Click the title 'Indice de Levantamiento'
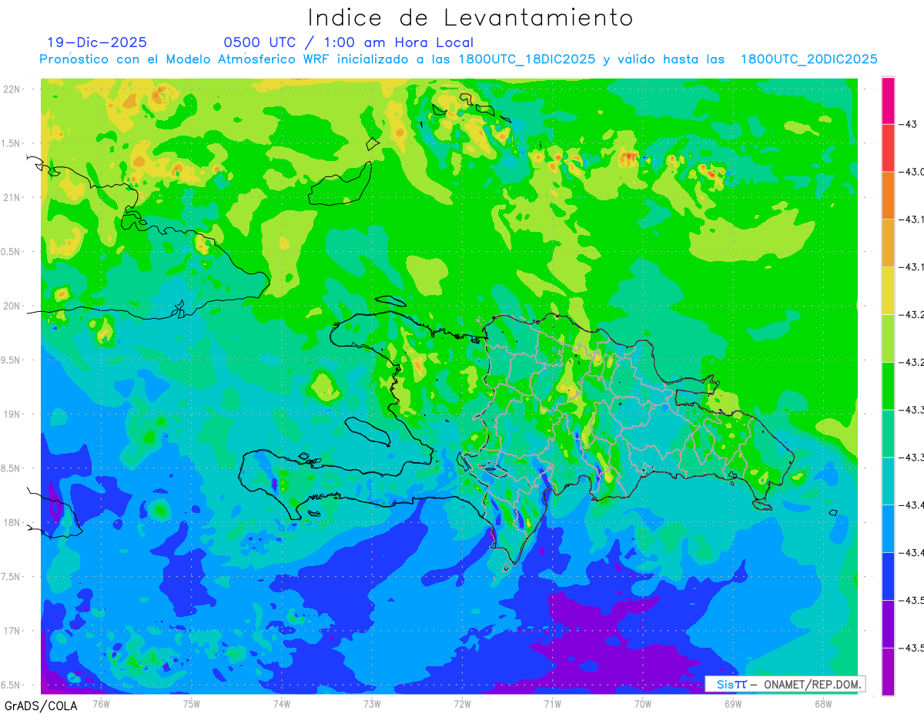The image size is (924, 714). (x=470, y=18)
